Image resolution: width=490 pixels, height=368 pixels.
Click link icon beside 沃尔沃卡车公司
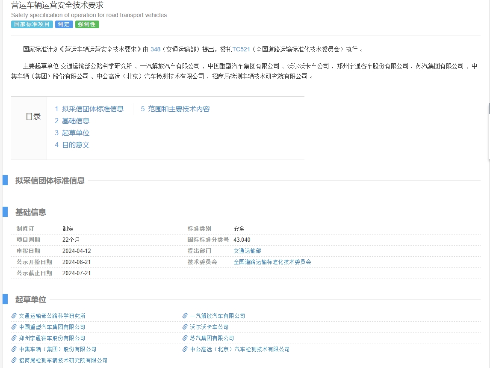185,327
